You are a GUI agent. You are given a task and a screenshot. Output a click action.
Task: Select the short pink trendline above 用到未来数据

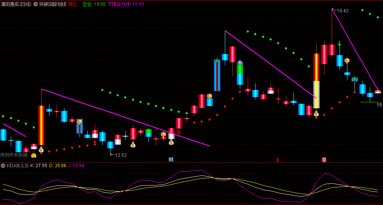coord(14,130)
